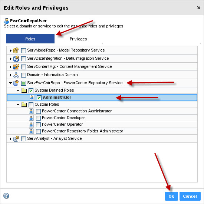Check the ServModelRepo service checkbox
This screenshot has width=204, height=204.
click(23, 50)
